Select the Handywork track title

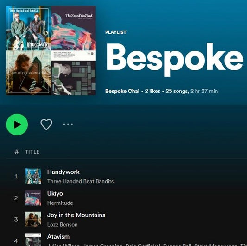coord(63,172)
